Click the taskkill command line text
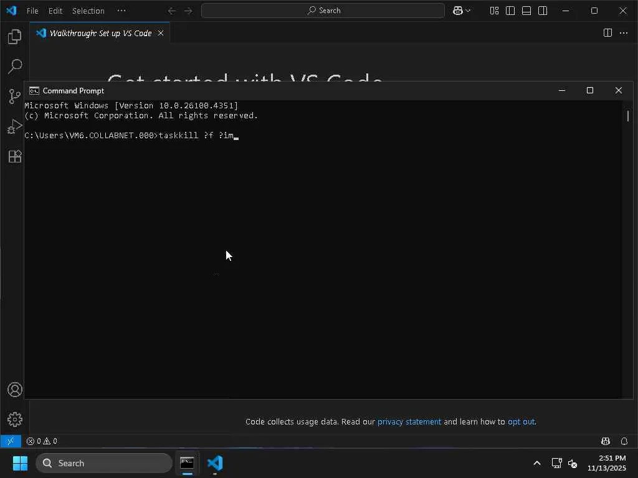Screen dimensions: 638x478 click(196, 135)
